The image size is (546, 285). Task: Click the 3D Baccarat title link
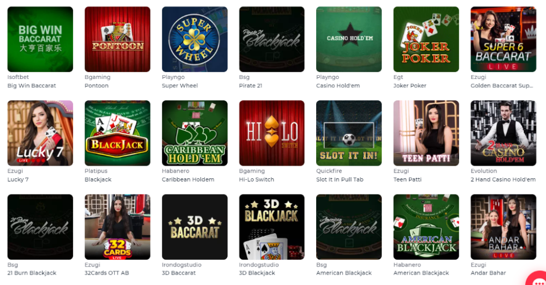point(179,273)
